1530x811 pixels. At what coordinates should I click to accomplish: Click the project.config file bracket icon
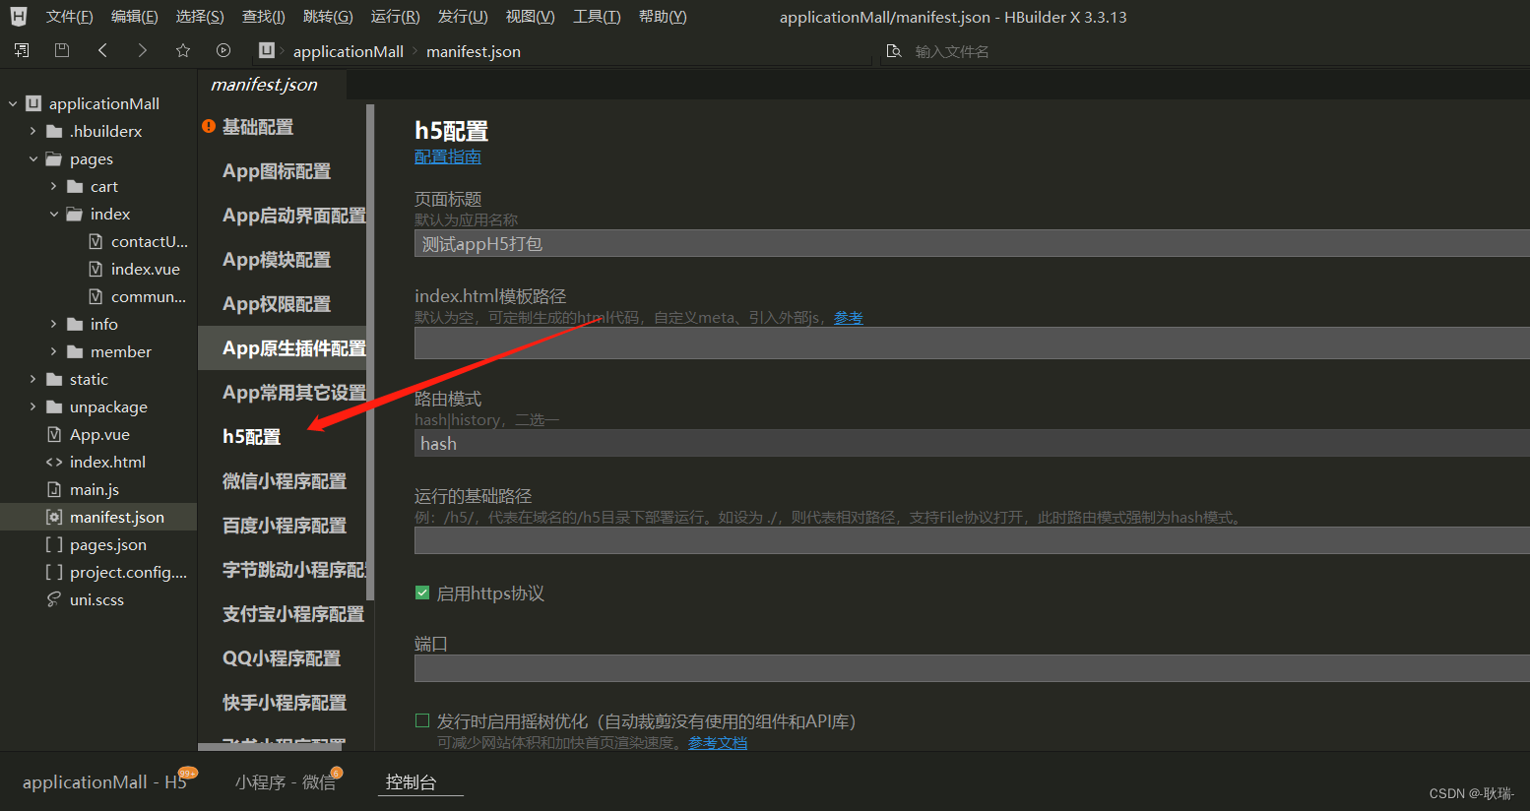coord(54,572)
